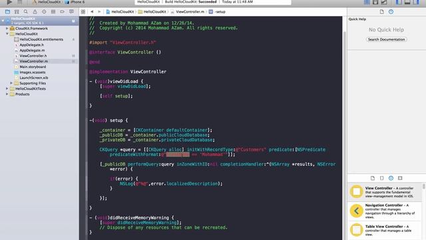Open the Find navigator tab
Viewport: 426px width, 240px height.
point(26,12)
